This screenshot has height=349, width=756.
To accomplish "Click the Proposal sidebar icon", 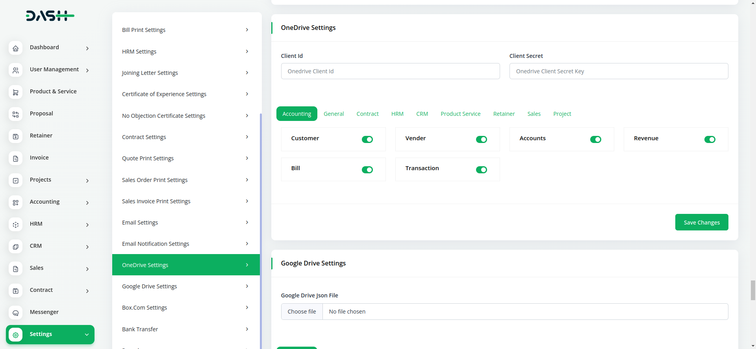I will coord(15,114).
